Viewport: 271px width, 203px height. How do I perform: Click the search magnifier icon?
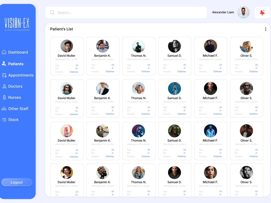[x=52, y=12]
